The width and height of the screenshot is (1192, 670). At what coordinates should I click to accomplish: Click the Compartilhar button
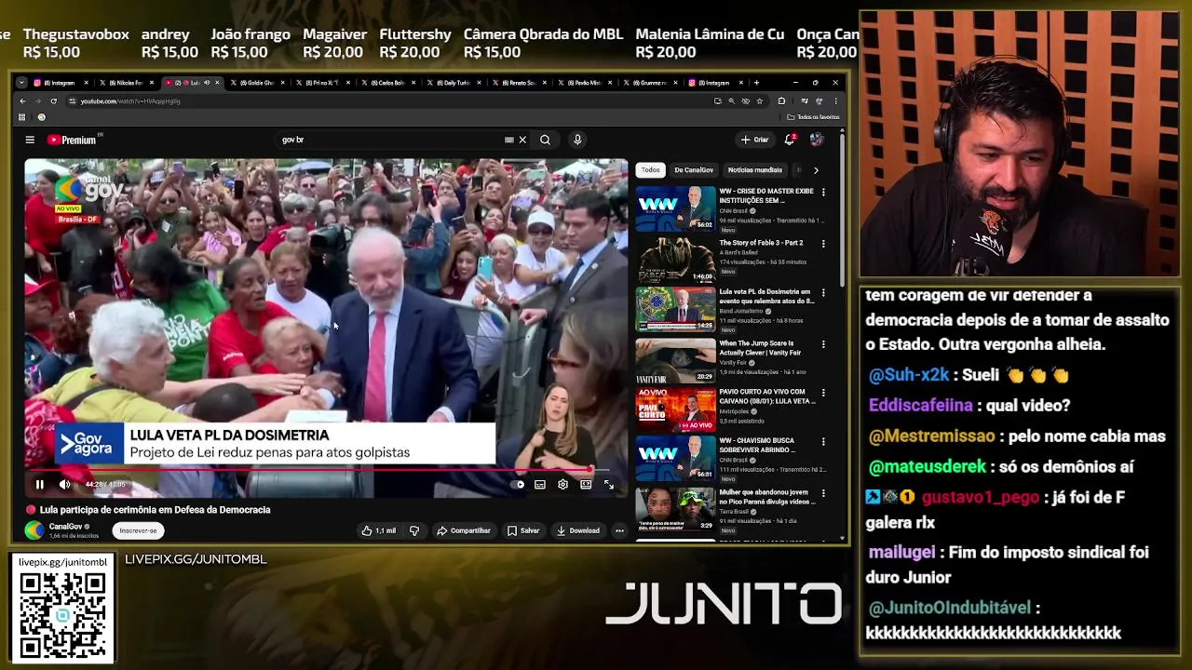tap(464, 530)
